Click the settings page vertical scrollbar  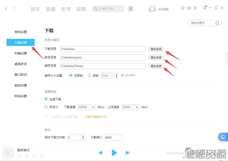(x=226, y=58)
